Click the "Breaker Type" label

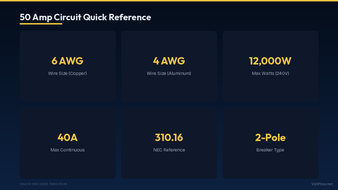[270, 150]
